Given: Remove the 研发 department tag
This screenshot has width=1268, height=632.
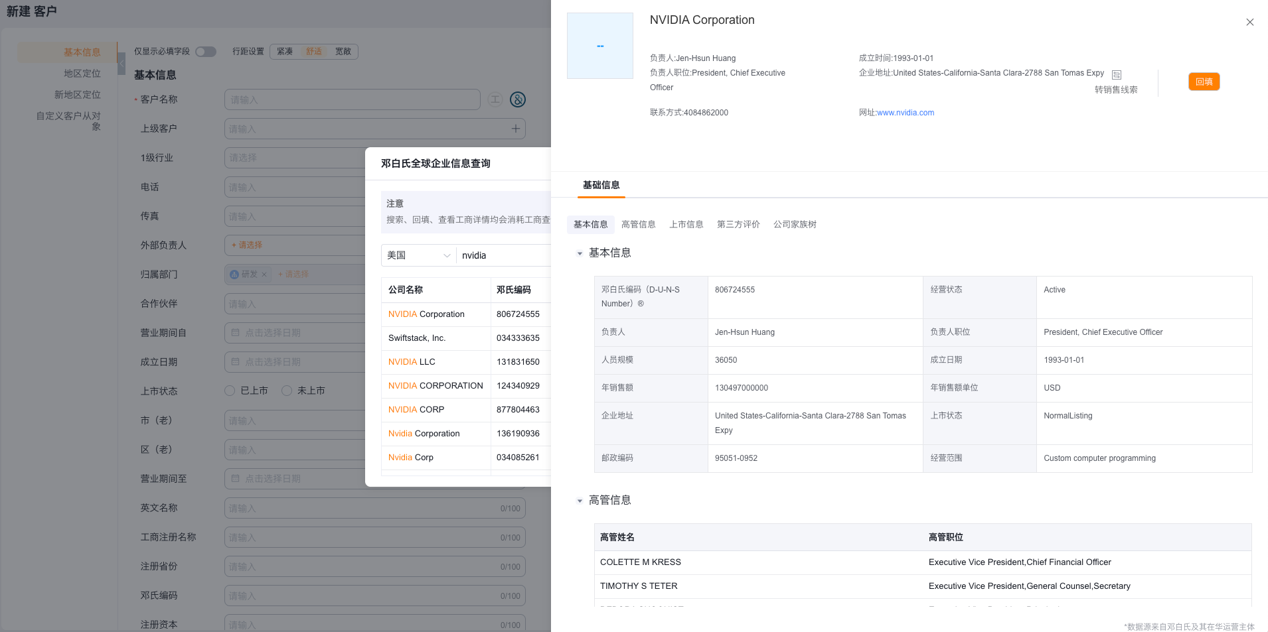Looking at the screenshot, I should pyautogui.click(x=264, y=275).
